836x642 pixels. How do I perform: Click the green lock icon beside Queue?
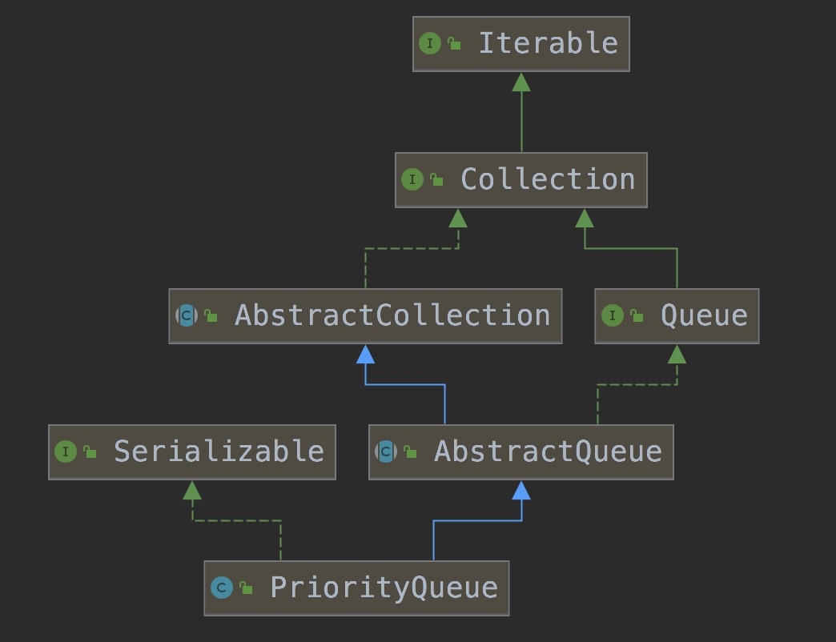coord(637,316)
